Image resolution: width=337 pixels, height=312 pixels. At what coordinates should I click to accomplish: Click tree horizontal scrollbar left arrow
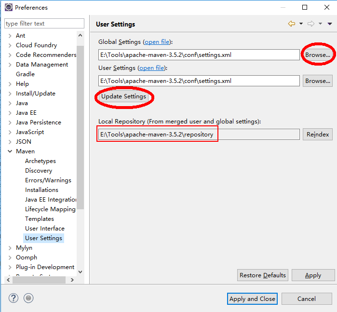click(x=8, y=280)
